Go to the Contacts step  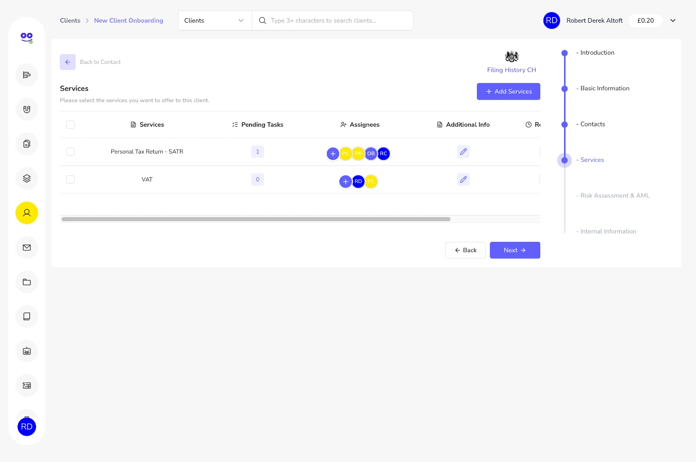coord(591,124)
